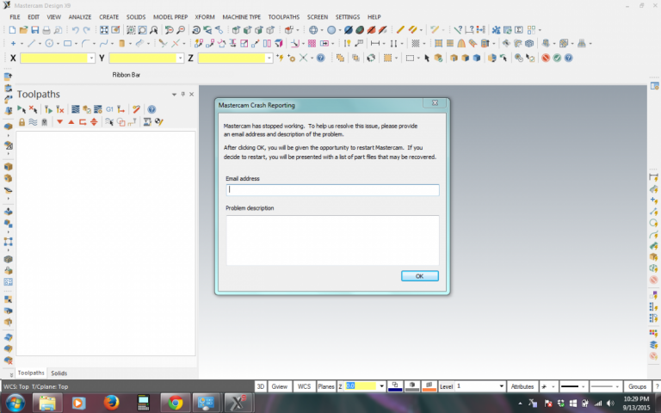Move insert arrow up
This screenshot has height=413, width=661.
point(71,122)
